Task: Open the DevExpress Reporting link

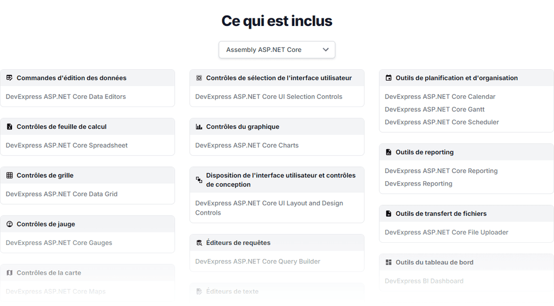Action: pos(418,183)
